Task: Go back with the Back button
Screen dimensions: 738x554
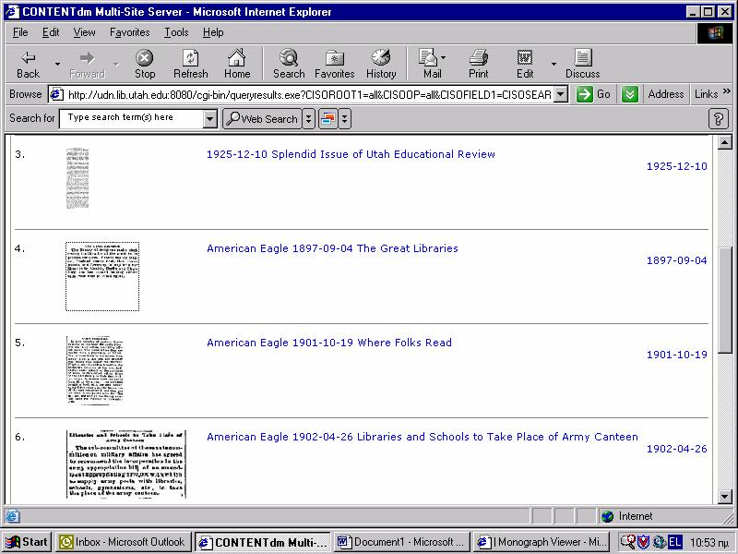Action: (29, 65)
